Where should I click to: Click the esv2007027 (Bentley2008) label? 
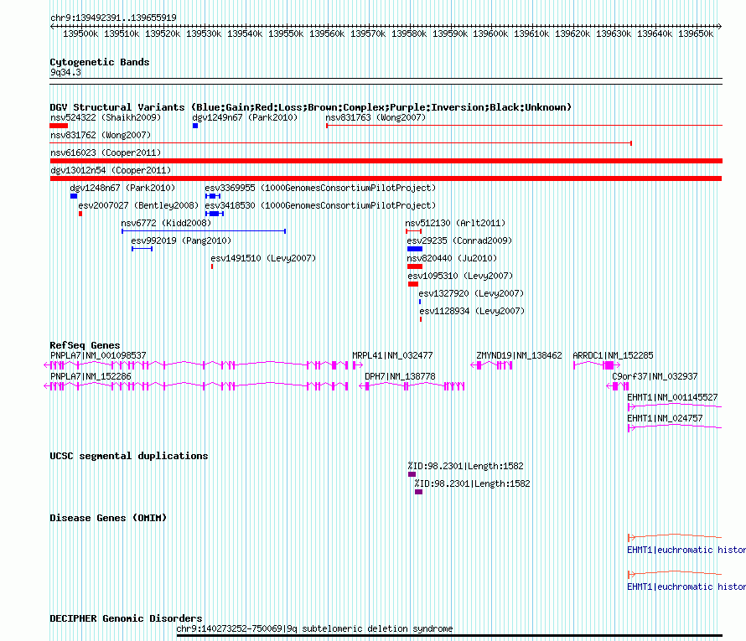coord(138,205)
